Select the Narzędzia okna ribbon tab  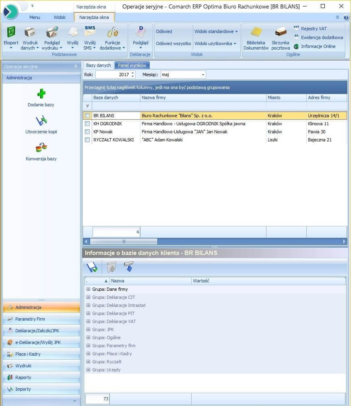coord(94,17)
